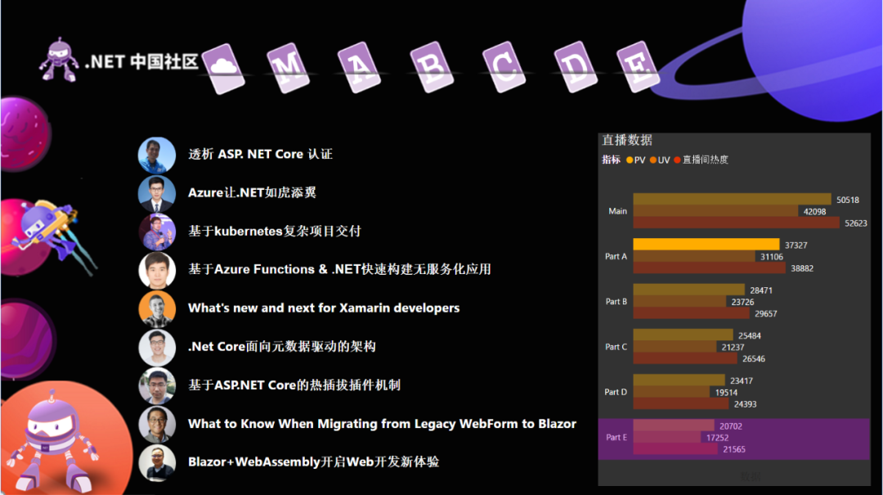Image resolution: width=883 pixels, height=495 pixels.
Task: Click speaker avatar beside Azure让.NET如虎添翼
Action: (157, 193)
